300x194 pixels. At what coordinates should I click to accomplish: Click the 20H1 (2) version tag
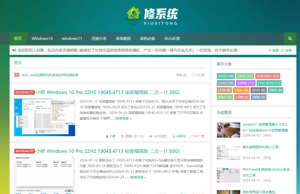coord(225,97)
